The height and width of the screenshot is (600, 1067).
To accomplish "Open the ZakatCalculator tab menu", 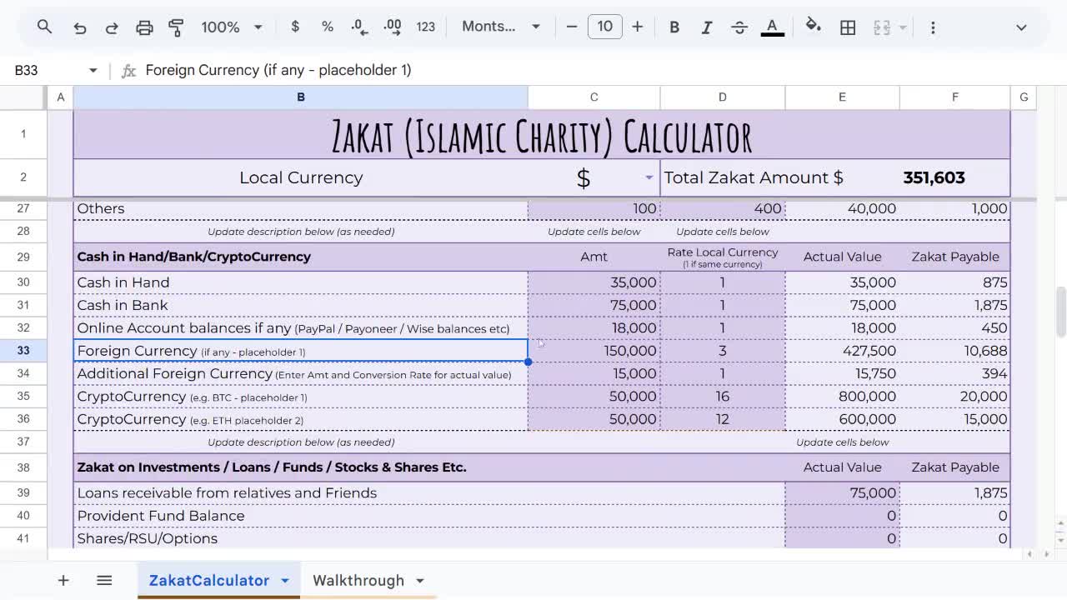I will coord(284,580).
